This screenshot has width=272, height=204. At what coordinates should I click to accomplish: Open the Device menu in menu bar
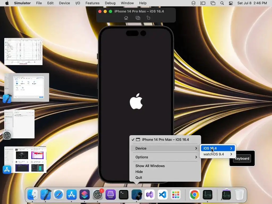(x=64, y=3)
